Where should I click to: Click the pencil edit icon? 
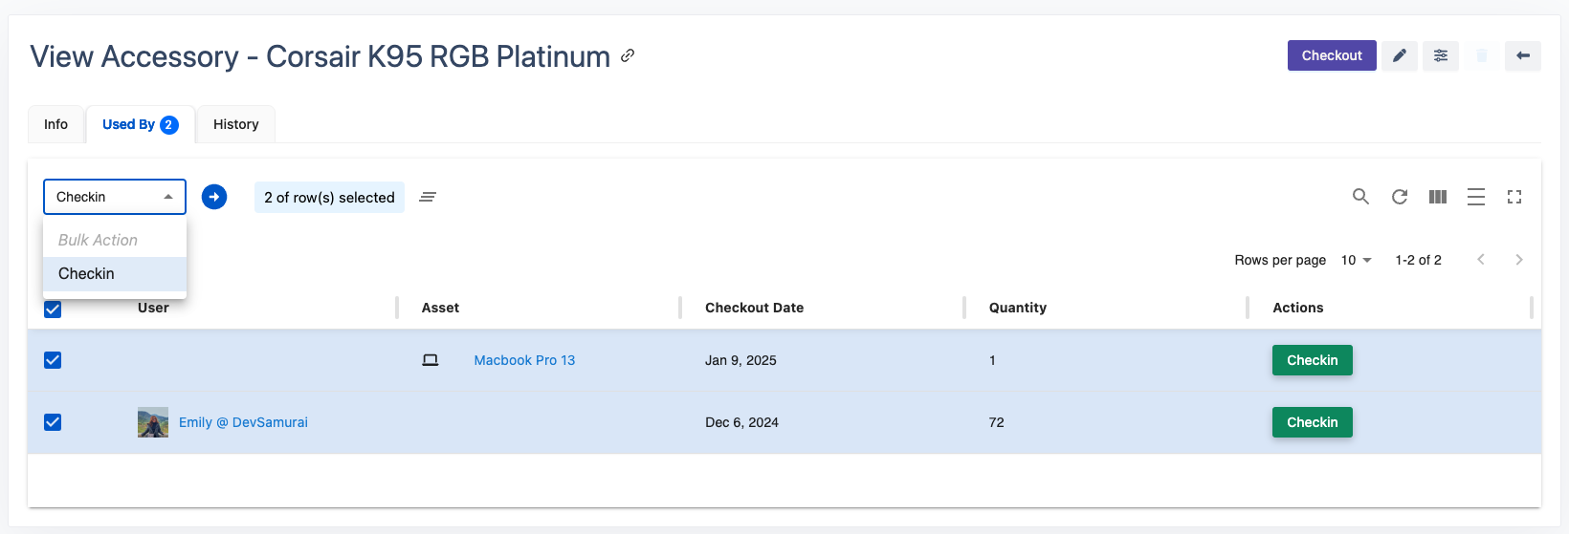click(1399, 55)
